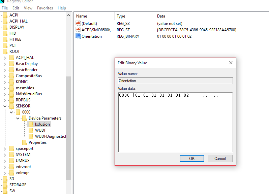Click the KDNIC folder icon

point(12,82)
